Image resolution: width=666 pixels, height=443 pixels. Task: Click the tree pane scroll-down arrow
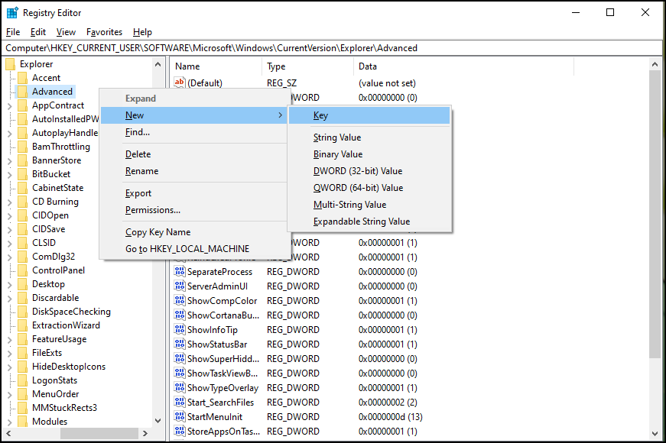click(158, 421)
